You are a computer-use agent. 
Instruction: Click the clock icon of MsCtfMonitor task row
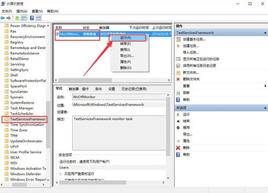click(57, 34)
